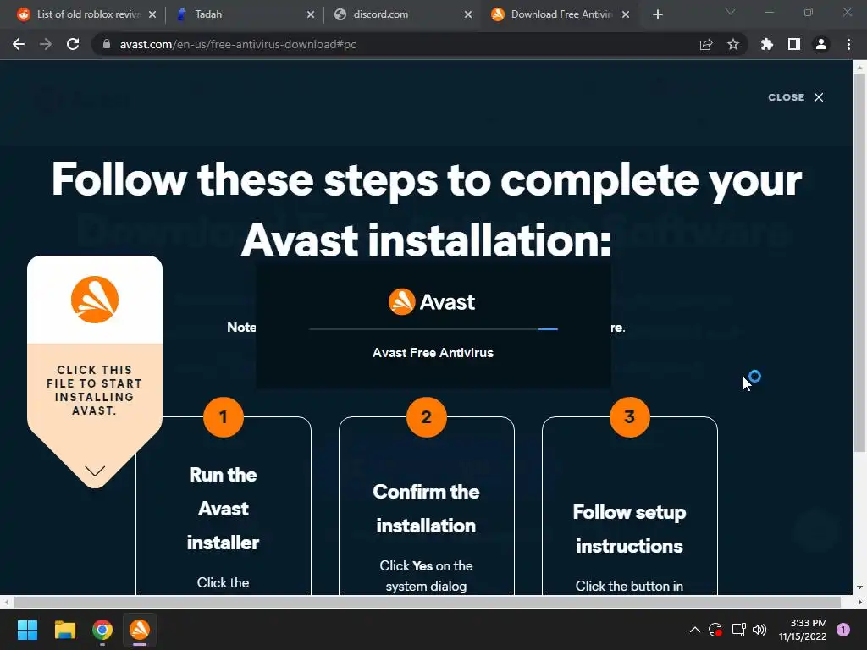Viewport: 867px width, 650px height.
Task: Click the down chevron in callout
Action: pos(95,471)
